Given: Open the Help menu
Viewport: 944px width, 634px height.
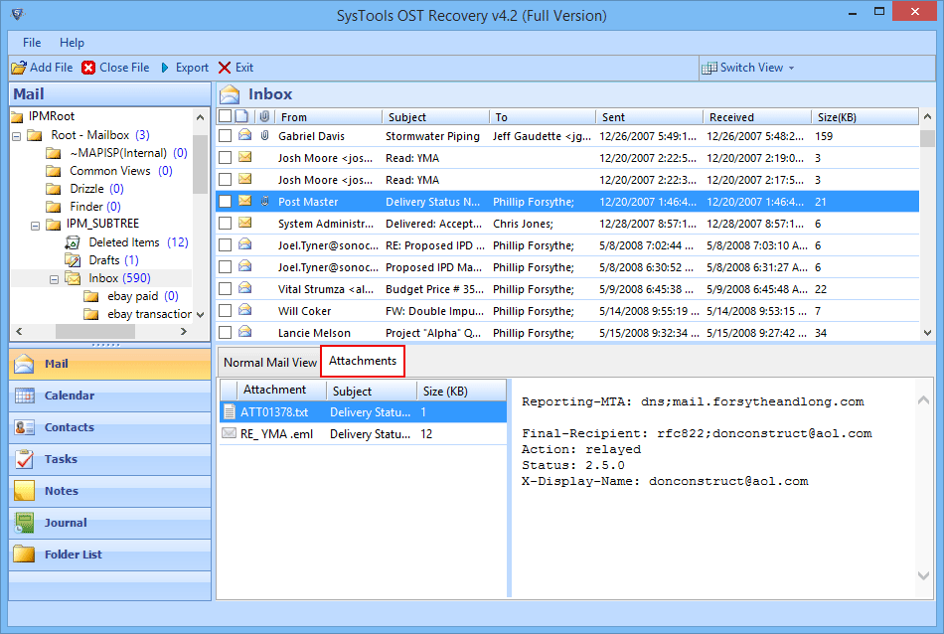Looking at the screenshot, I should pyautogui.click(x=72, y=43).
